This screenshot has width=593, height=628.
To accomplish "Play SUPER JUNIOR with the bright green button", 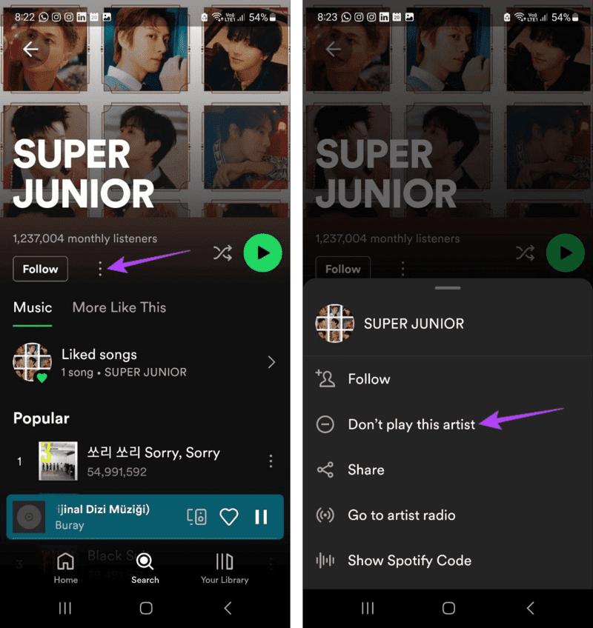I will [x=262, y=253].
